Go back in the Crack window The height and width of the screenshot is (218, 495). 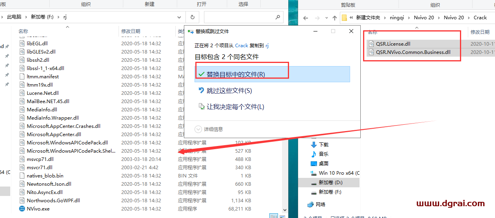click(x=306, y=18)
